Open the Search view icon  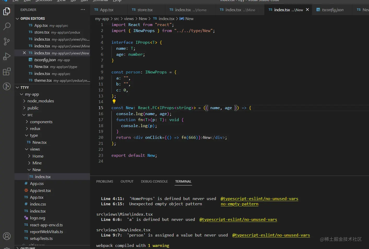coord(7,26)
